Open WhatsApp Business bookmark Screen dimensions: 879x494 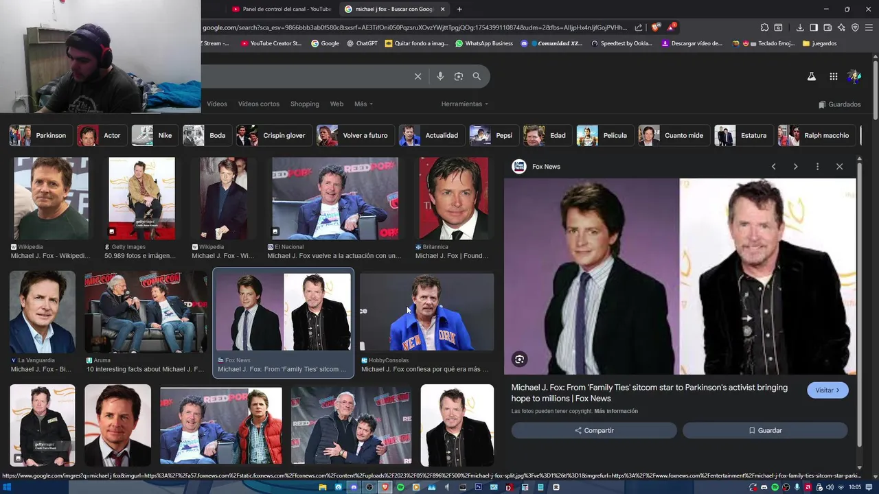pos(484,43)
